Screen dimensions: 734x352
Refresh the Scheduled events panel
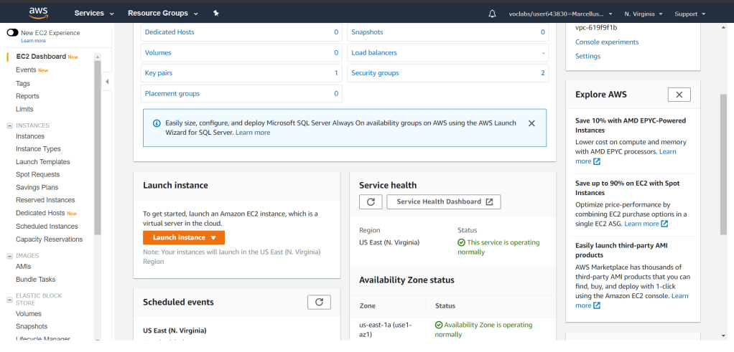tap(319, 302)
